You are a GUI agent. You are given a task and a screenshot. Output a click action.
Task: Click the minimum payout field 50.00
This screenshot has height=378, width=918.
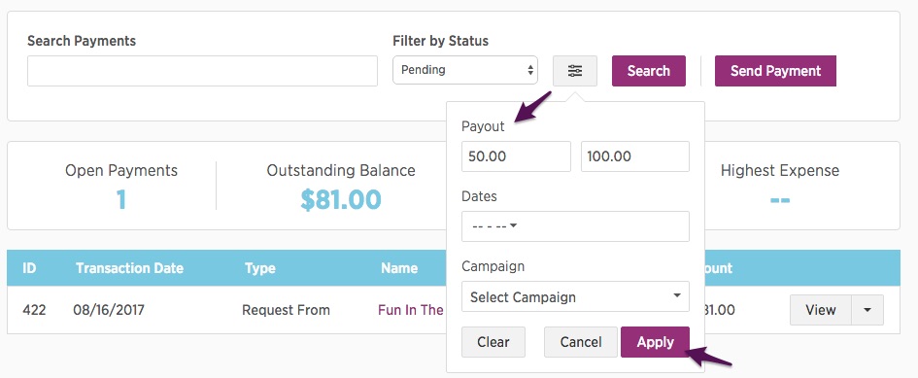coord(516,156)
